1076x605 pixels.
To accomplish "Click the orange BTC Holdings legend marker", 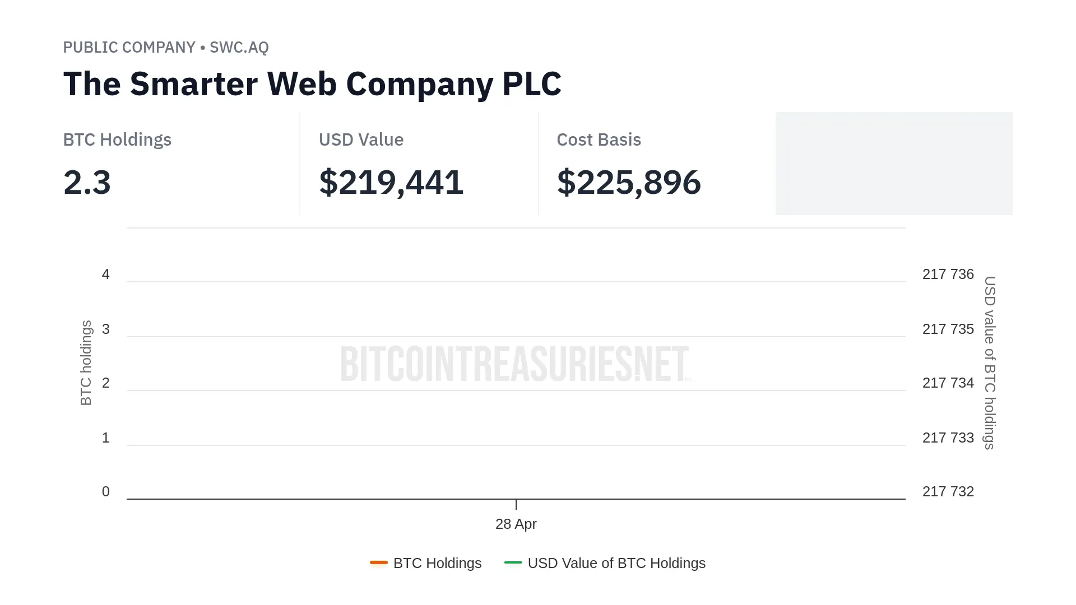I will 379,562.
